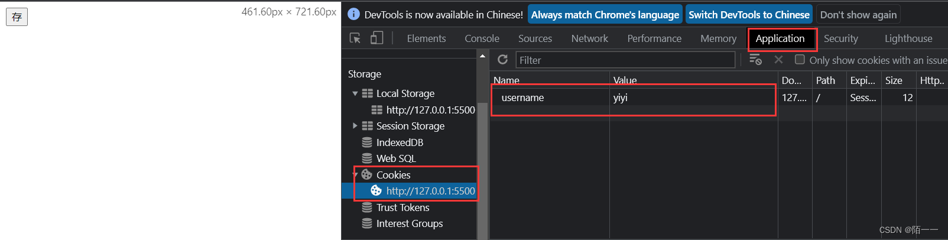Collapse the Local Storage tree node
Image resolution: width=948 pixels, height=240 pixels.
coord(355,93)
